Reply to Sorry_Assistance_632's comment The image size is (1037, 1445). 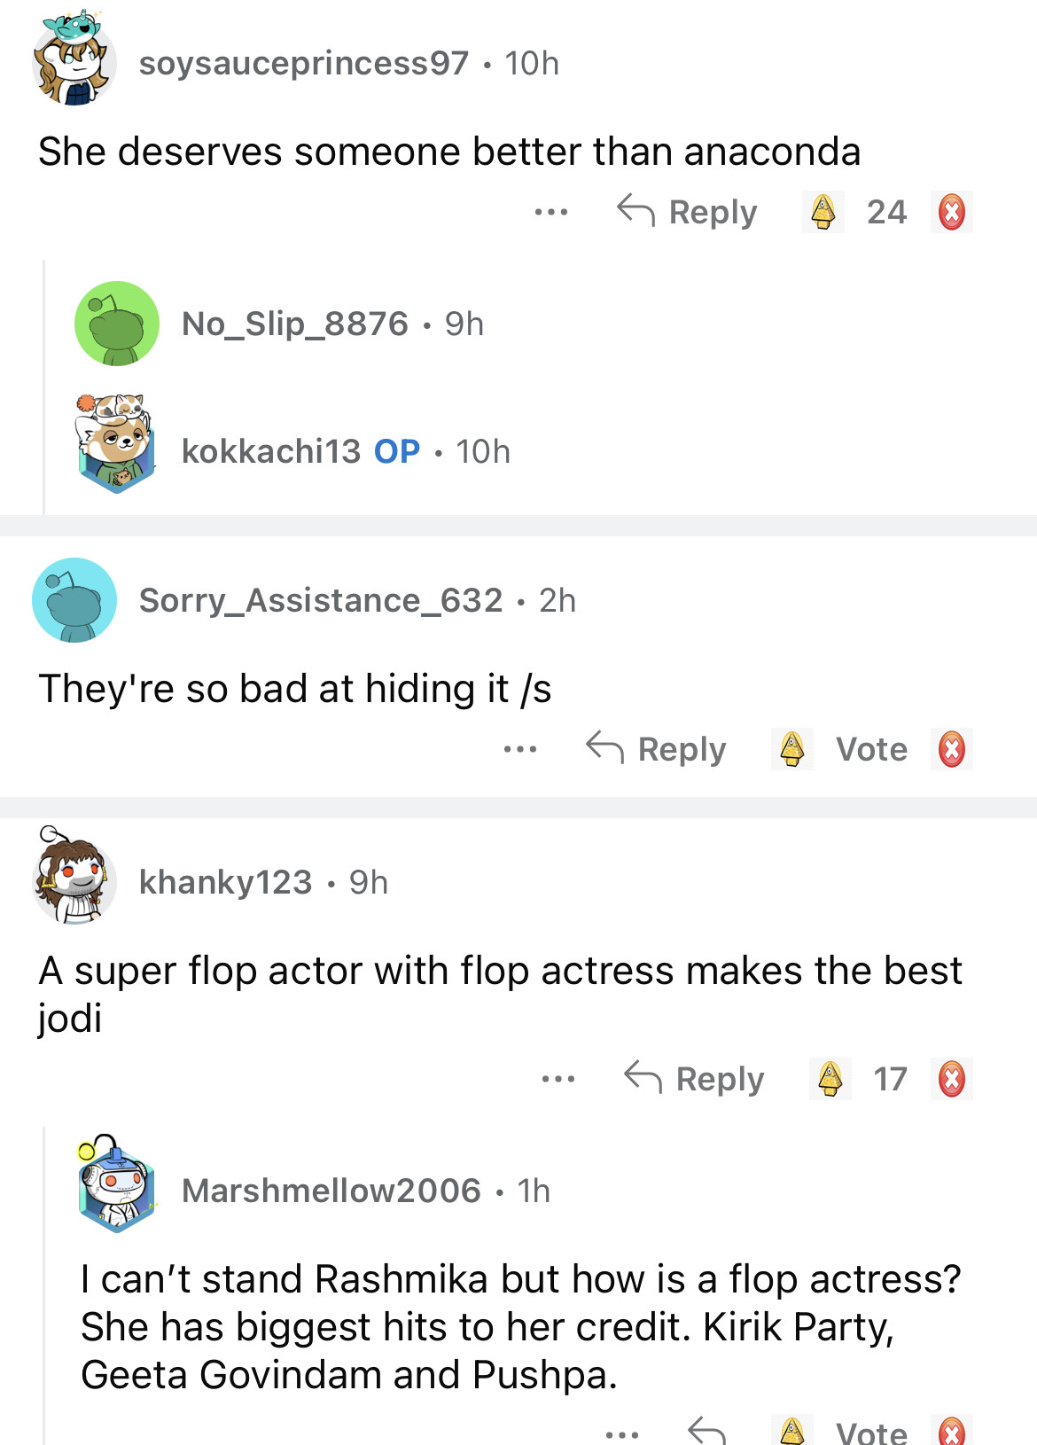click(657, 749)
